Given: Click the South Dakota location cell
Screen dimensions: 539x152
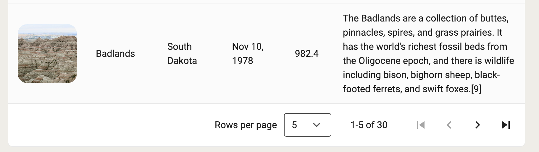Looking at the screenshot, I should tap(182, 54).
